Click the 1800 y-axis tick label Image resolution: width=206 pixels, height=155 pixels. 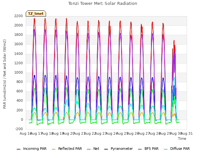click(19, 35)
